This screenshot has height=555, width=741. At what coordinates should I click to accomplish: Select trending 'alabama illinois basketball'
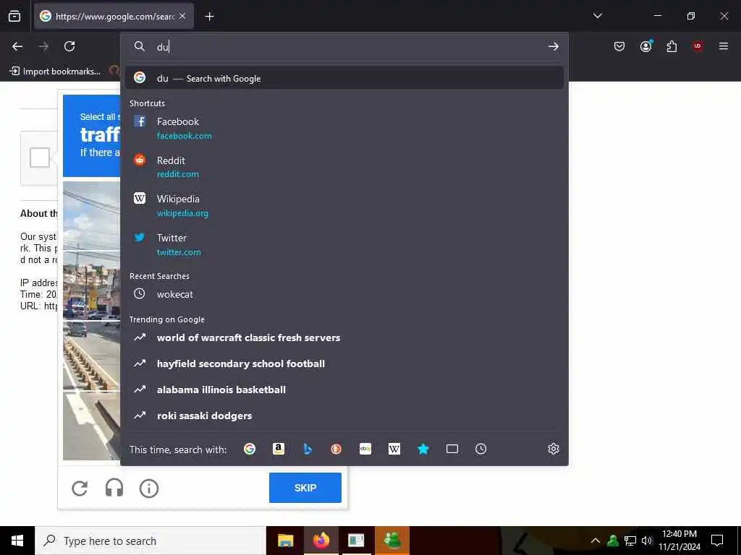[344, 390]
